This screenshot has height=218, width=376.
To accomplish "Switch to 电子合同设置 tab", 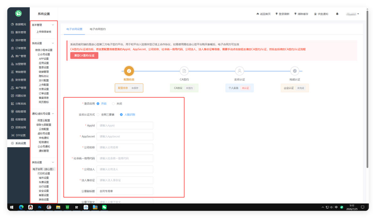I will tap(75, 29).
